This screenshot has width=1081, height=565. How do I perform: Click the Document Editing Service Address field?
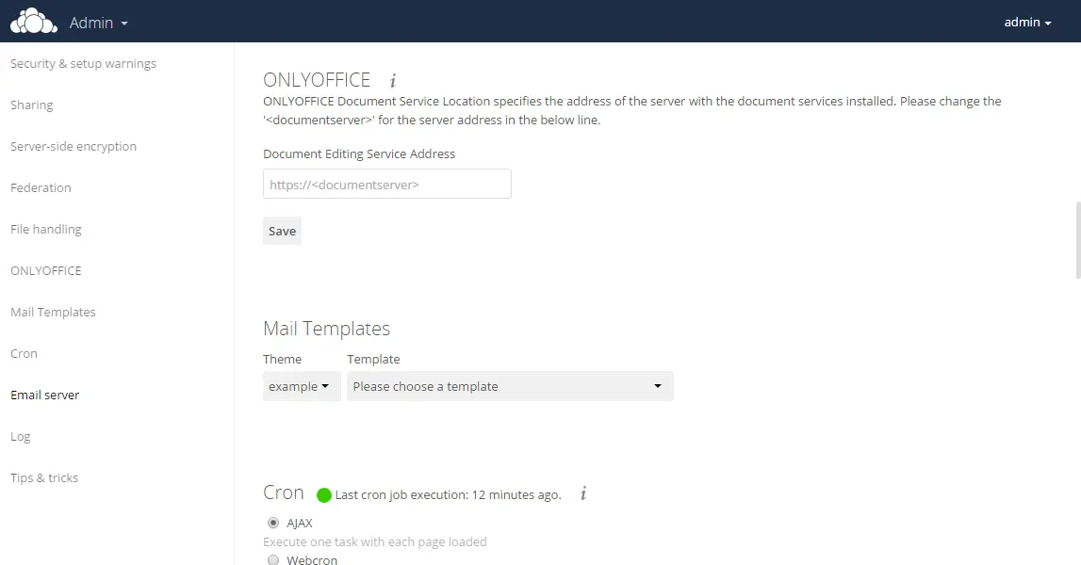(386, 184)
